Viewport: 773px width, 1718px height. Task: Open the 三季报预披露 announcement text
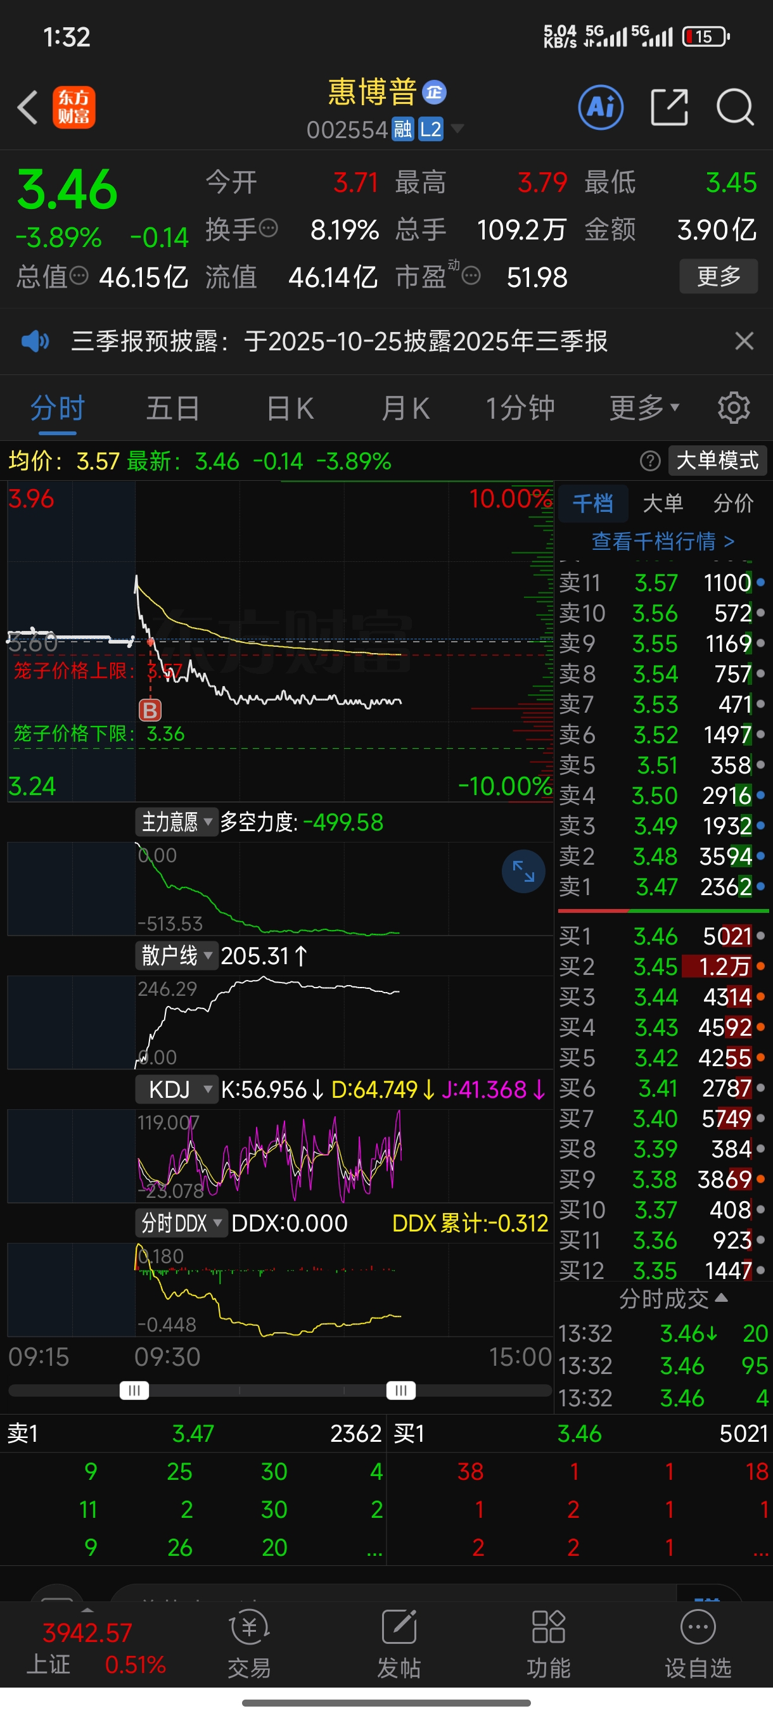(340, 341)
